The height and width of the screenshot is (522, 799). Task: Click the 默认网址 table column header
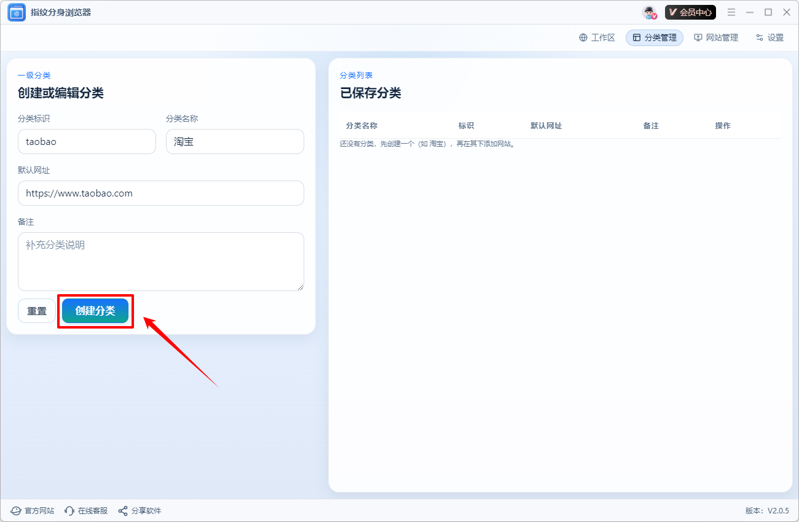pos(546,126)
